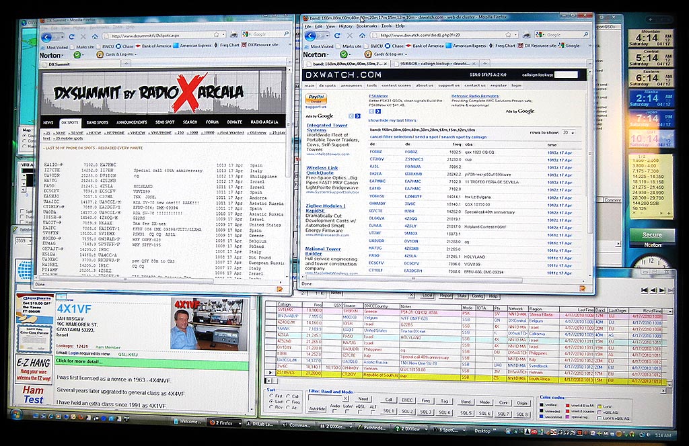689x446 pixels.
Task: Open a new tab in DXWatch Firefox window
Action: click(x=485, y=64)
